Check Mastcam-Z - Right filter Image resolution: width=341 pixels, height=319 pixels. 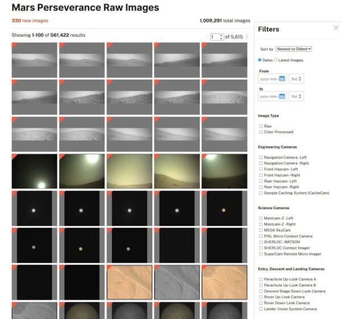(261, 225)
